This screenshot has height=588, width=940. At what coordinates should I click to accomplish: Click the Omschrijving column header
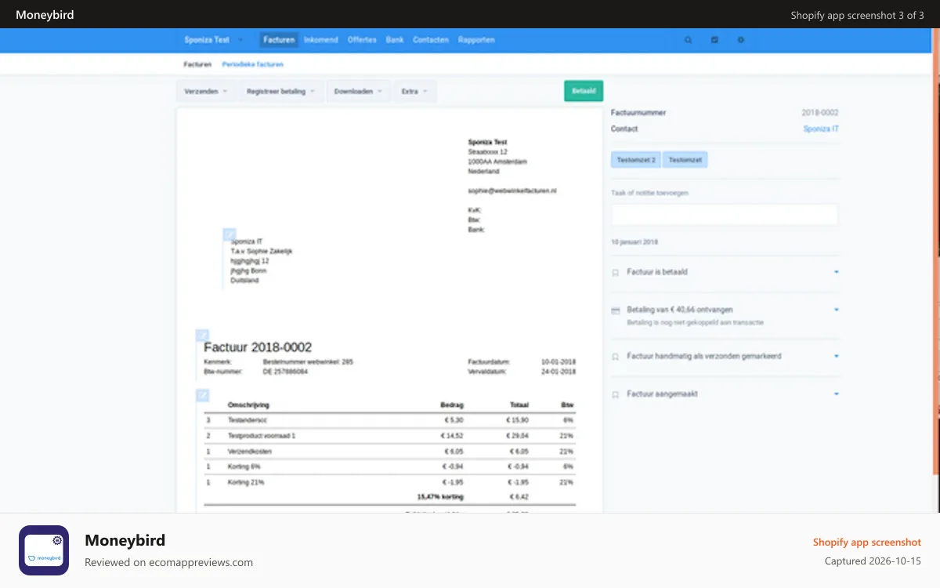tap(248, 405)
